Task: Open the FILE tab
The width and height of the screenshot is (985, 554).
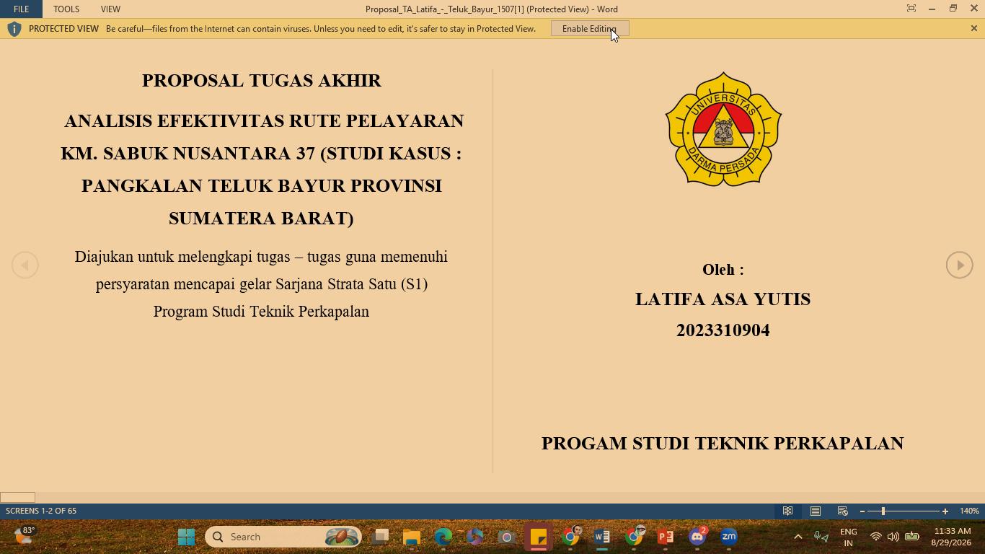Action: coord(21,9)
